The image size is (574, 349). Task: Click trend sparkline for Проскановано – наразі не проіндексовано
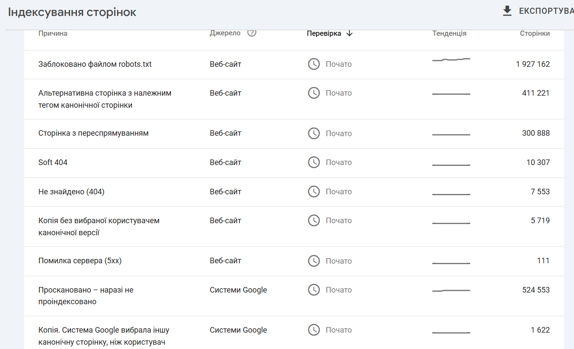(451, 291)
